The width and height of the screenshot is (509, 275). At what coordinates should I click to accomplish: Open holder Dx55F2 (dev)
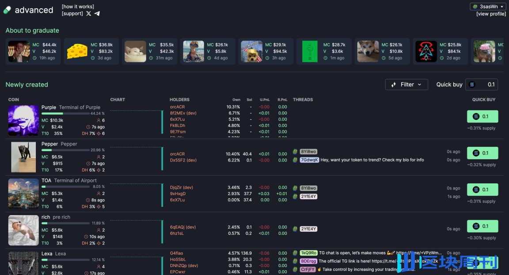click(183, 160)
